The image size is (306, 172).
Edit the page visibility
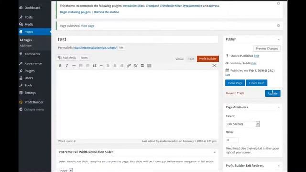pyautogui.click(x=254, y=63)
